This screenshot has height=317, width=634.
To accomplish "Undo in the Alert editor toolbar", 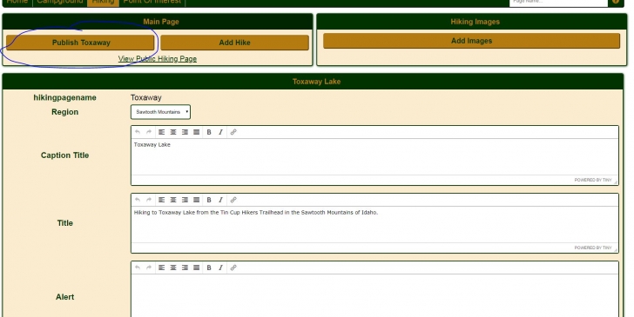I will point(138,267).
